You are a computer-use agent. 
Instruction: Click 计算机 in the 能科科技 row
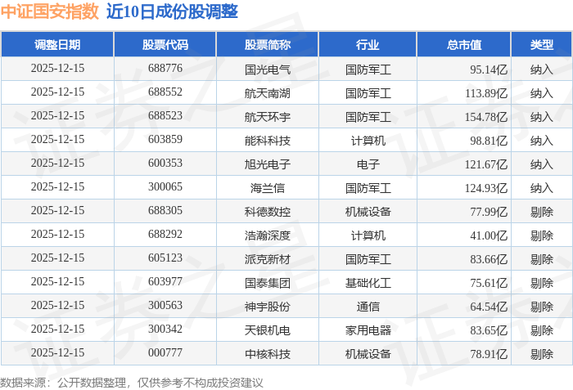(368, 141)
